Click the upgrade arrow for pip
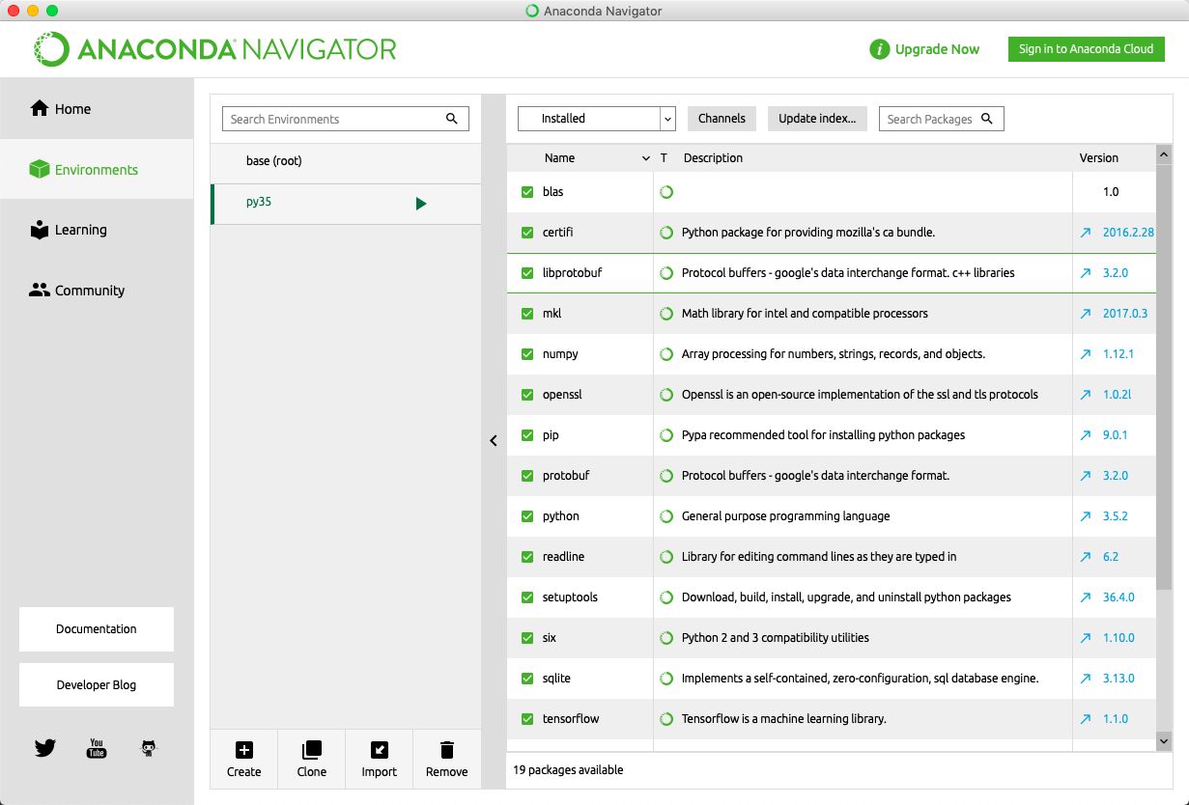This screenshot has width=1189, height=805. pos(1086,435)
